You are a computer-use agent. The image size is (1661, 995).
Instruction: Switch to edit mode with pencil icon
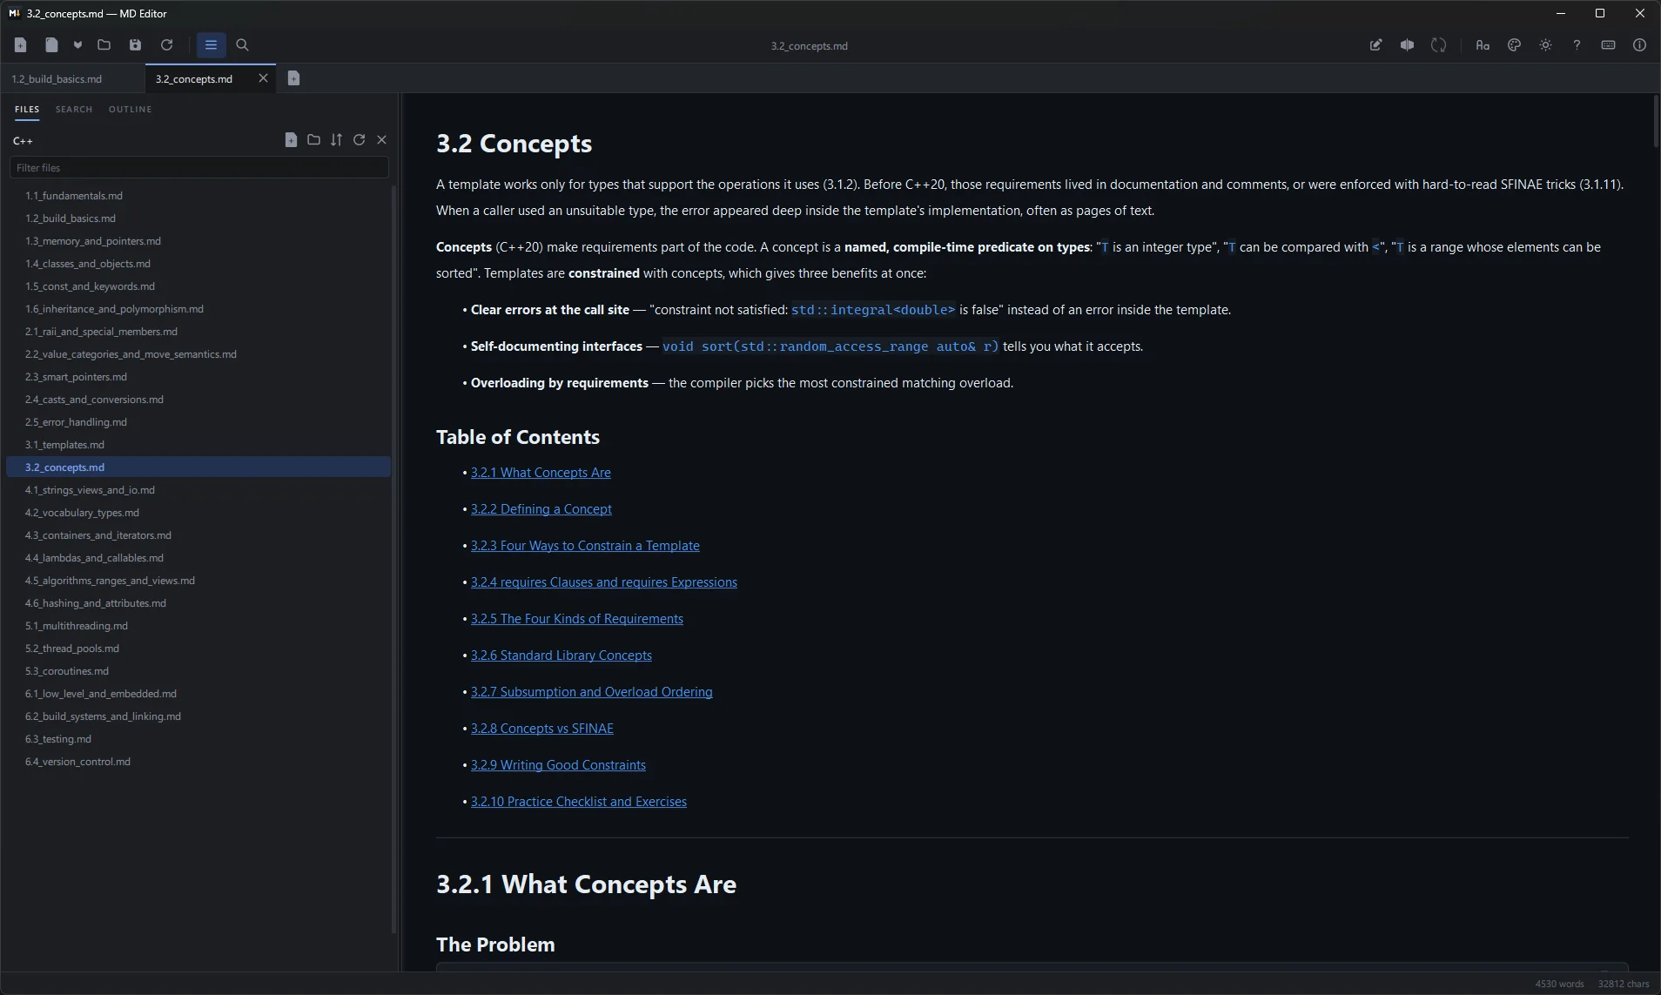pos(1375,45)
